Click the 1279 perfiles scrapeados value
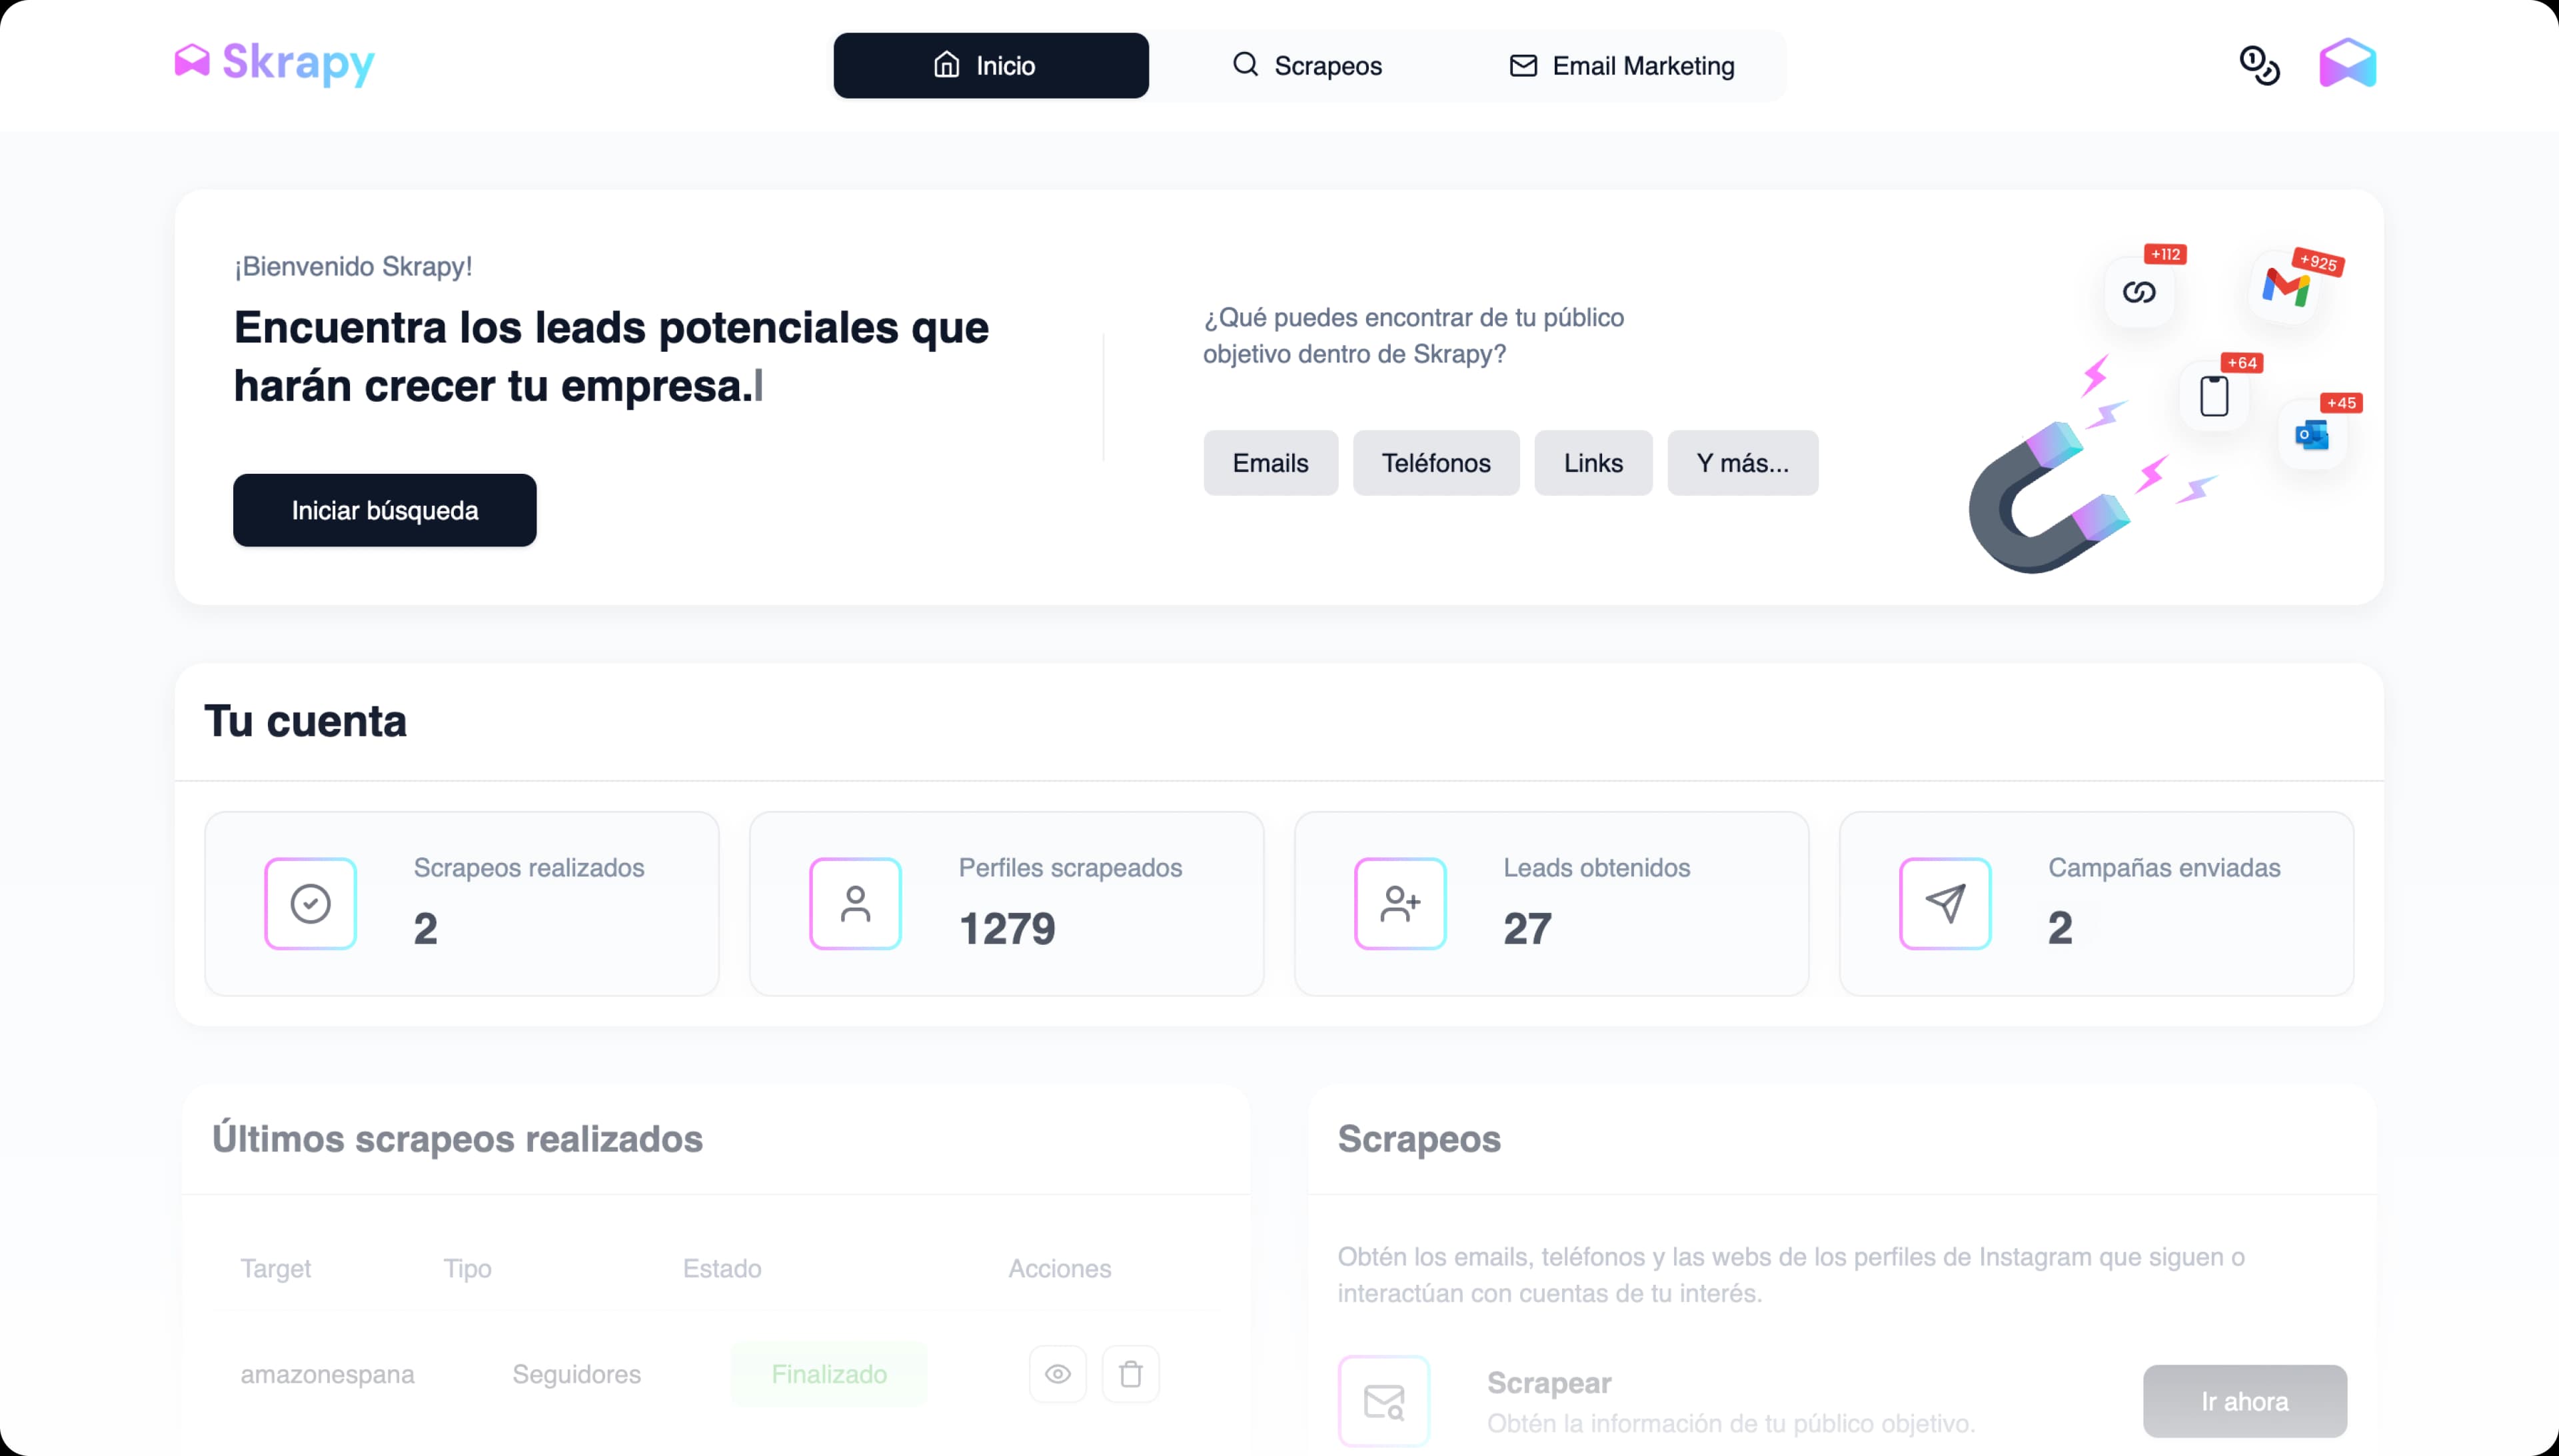This screenshot has width=2559, height=1456. 1007,929
